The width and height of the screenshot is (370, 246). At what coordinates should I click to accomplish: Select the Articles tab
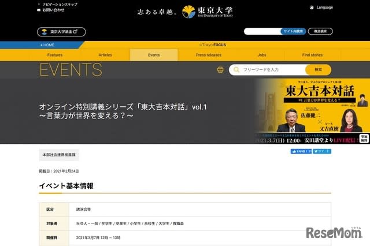[x=105, y=55]
